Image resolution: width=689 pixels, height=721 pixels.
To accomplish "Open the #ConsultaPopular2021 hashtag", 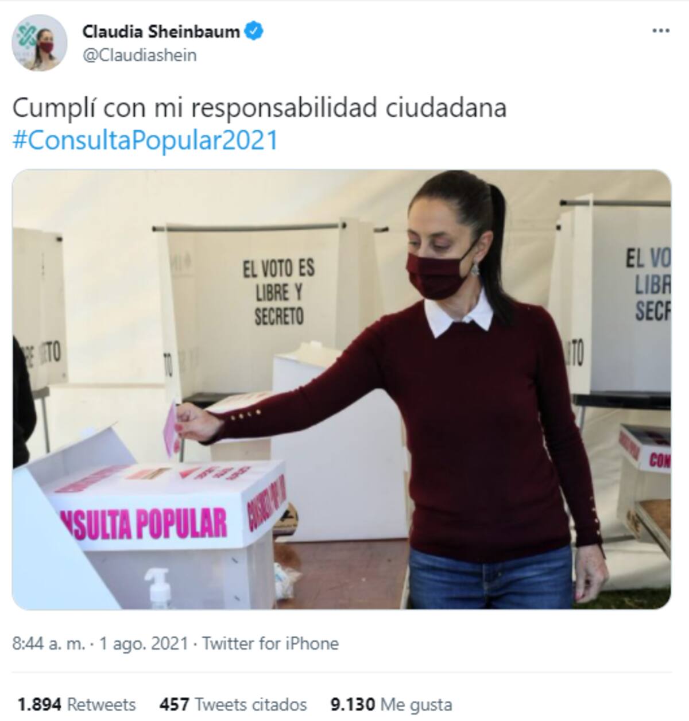I will point(145,140).
